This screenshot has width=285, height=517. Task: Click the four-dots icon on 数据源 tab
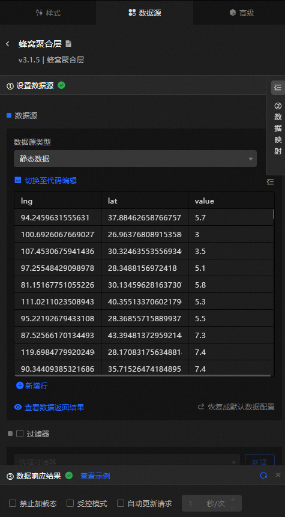[x=132, y=13]
